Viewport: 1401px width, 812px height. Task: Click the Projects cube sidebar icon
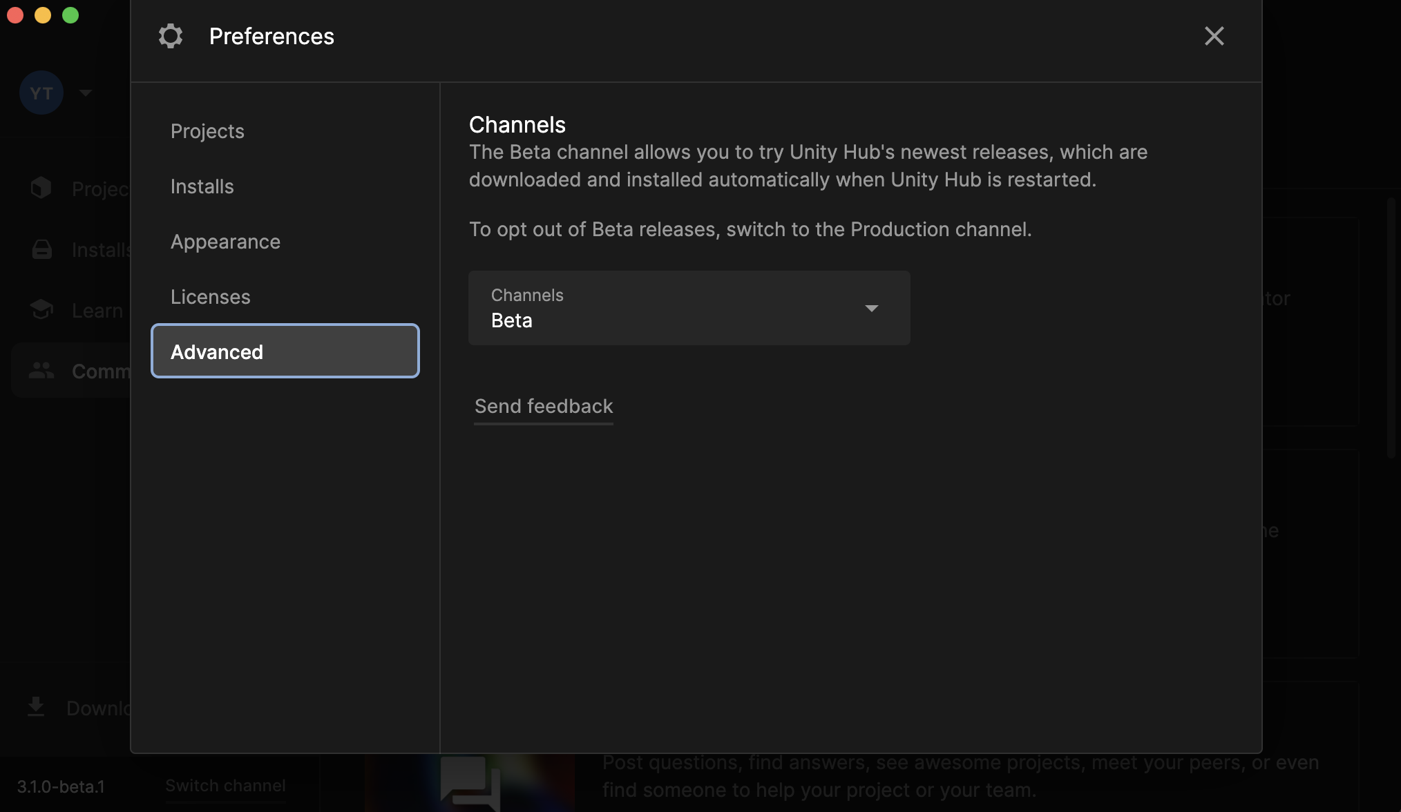(41, 188)
